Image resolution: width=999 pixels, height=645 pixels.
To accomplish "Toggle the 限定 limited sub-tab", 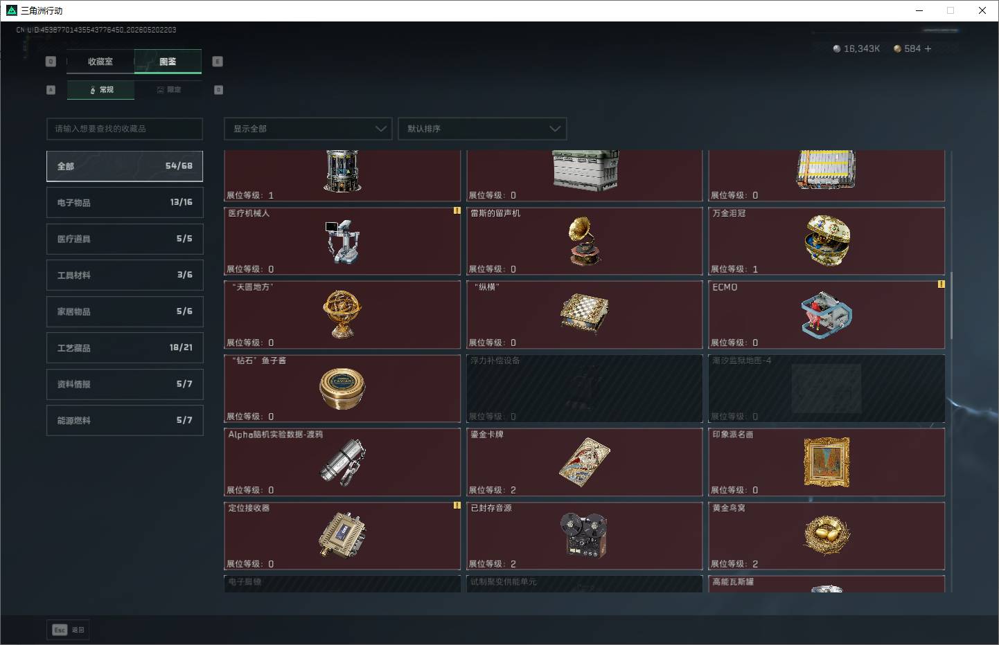I will click(169, 90).
